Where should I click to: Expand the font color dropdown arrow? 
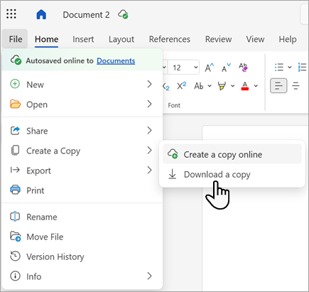256,86
